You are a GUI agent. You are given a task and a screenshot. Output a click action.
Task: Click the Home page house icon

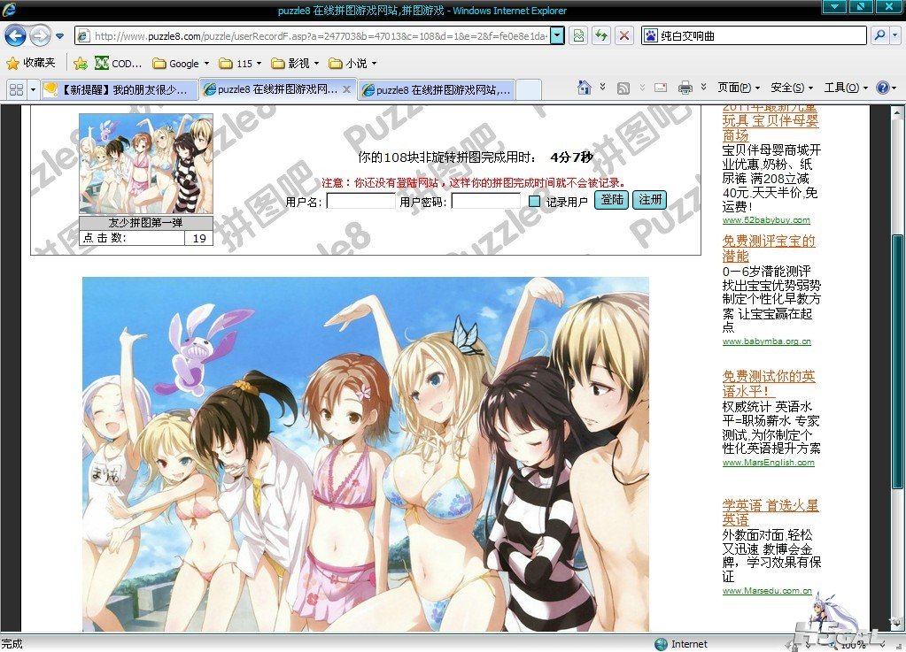pyautogui.click(x=585, y=88)
